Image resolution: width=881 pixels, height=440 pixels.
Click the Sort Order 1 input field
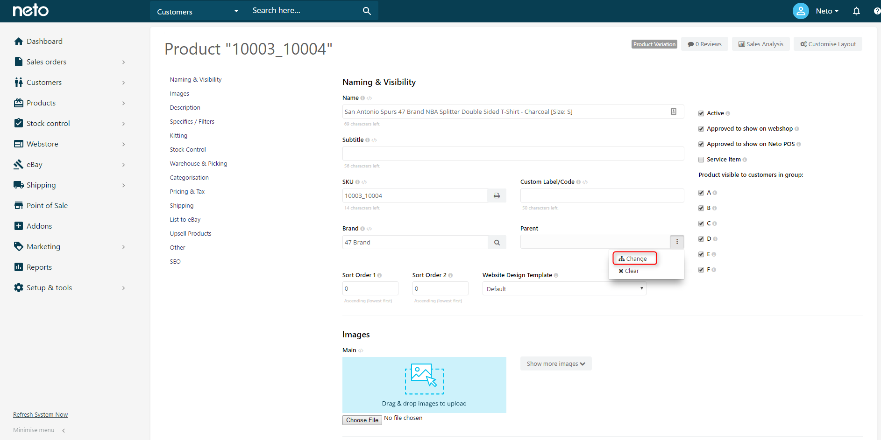click(x=370, y=288)
